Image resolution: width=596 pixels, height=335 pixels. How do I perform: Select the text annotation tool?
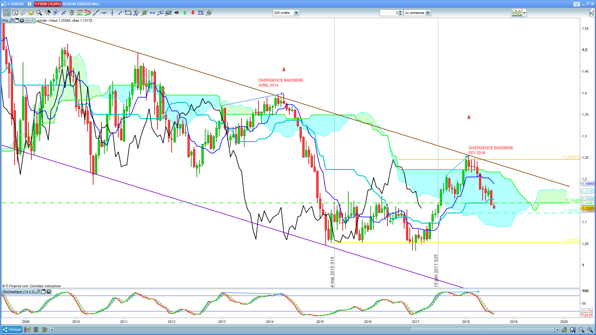(15, 13)
